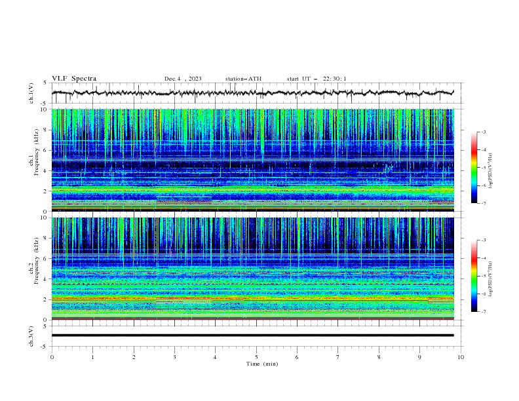Image resolution: width=519 pixels, height=401 pixels.
Task: Click the ch.1 Frequency (kHz) axis label
Action: 33,153
